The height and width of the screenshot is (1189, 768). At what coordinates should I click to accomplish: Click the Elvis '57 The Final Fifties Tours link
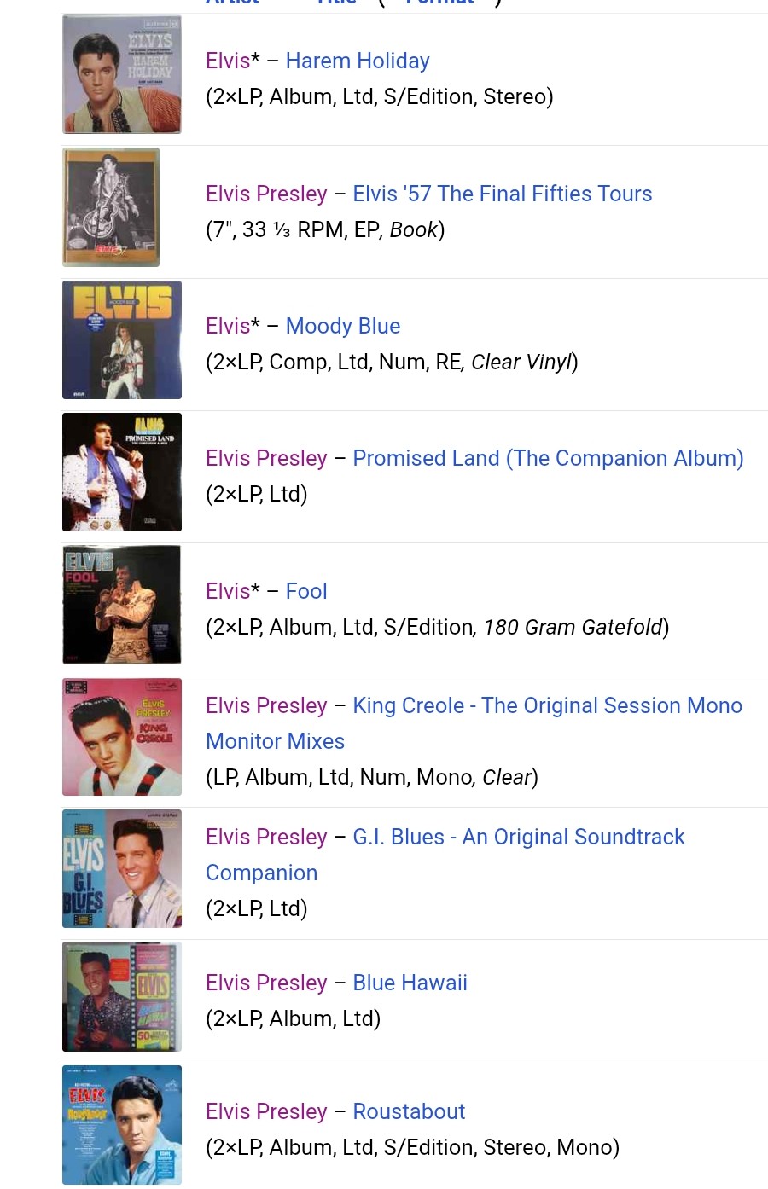point(502,194)
